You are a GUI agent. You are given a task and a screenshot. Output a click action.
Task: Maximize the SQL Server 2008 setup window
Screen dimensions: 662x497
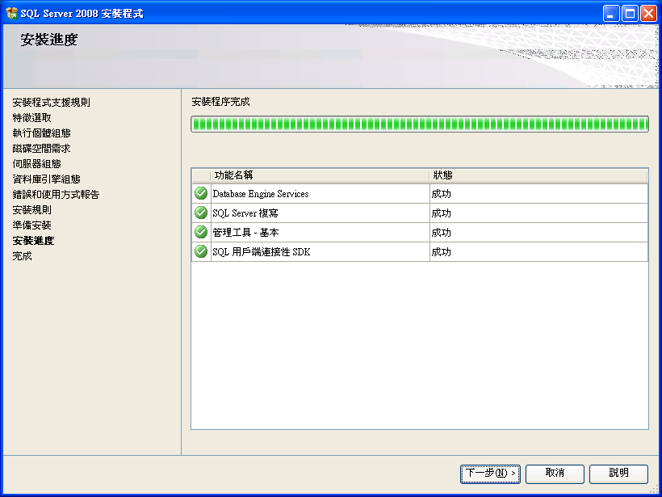point(630,14)
